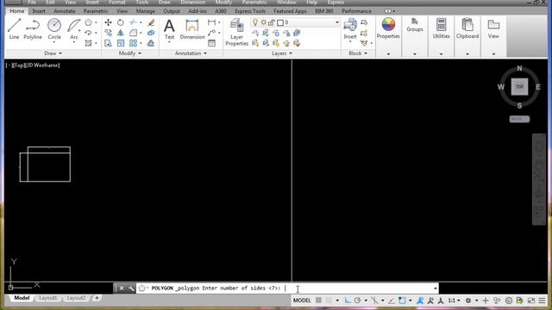Open Layer Properties manager

(x=236, y=33)
